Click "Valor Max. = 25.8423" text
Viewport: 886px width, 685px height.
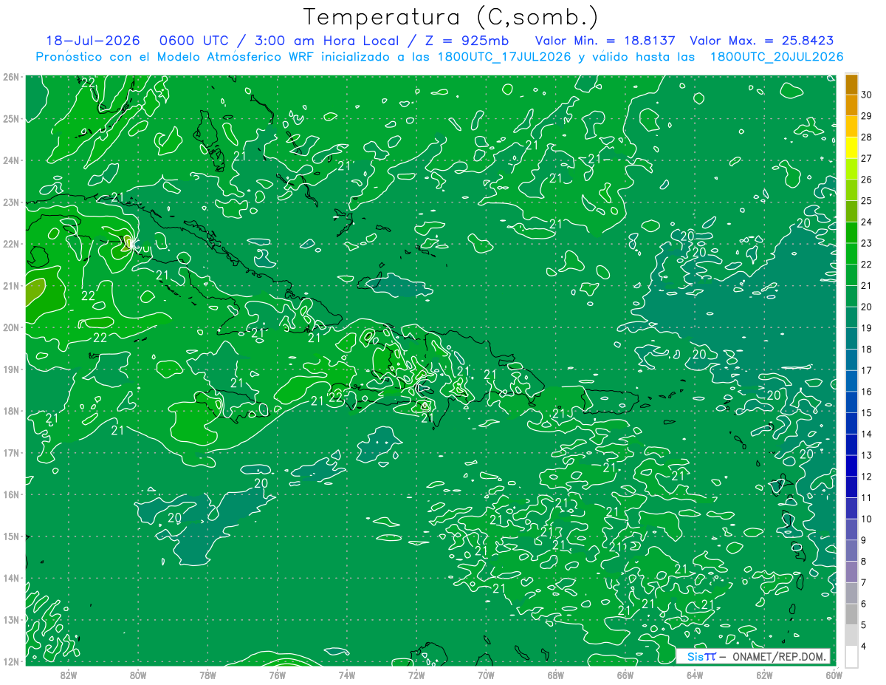[762, 41]
